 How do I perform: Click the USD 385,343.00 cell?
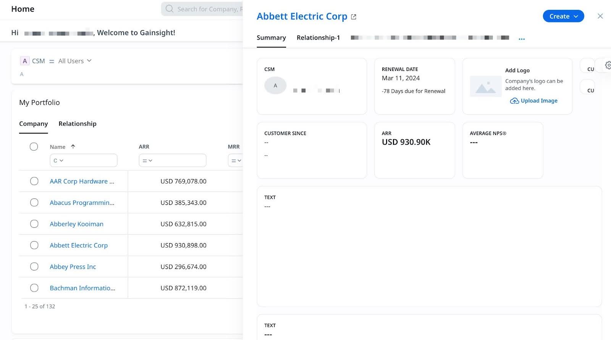tap(183, 203)
